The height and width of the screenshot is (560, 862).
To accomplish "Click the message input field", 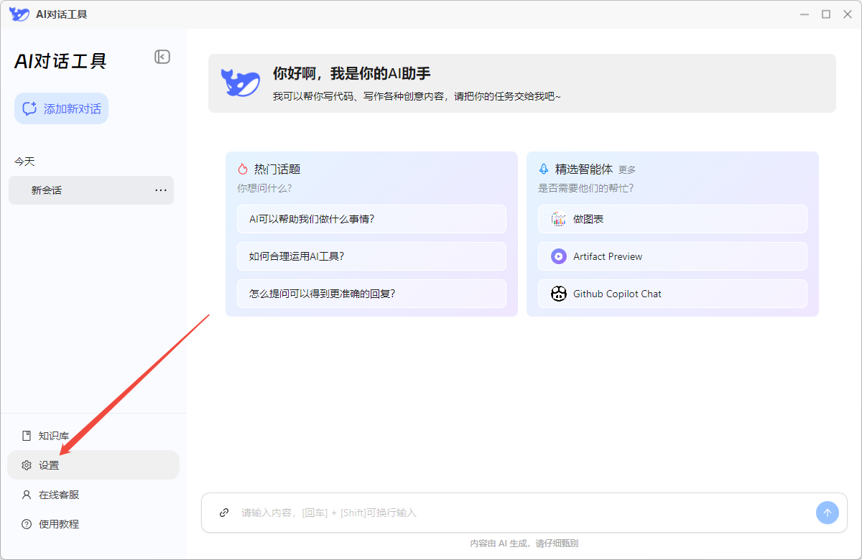I will click(524, 513).
